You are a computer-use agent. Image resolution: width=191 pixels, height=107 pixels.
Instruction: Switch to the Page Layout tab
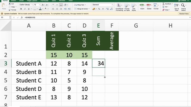[32, 1]
